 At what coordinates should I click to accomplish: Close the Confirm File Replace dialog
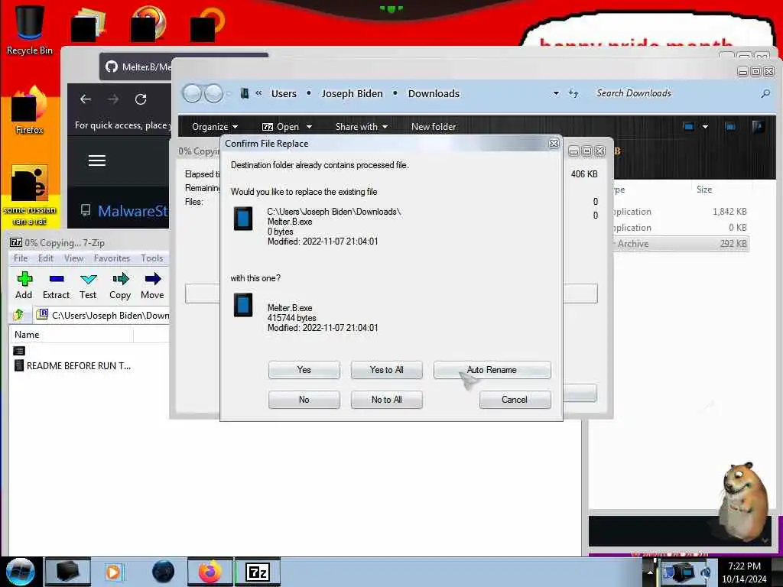tap(554, 143)
